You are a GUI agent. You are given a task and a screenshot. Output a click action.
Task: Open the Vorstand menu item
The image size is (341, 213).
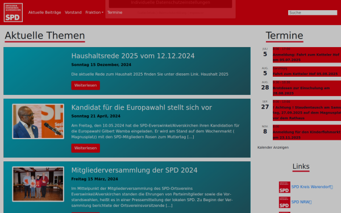(x=73, y=12)
